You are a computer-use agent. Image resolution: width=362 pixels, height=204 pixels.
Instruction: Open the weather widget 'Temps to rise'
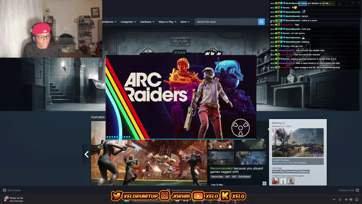[14, 199]
